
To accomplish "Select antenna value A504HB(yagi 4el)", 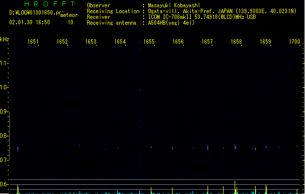I will point(171,23).
